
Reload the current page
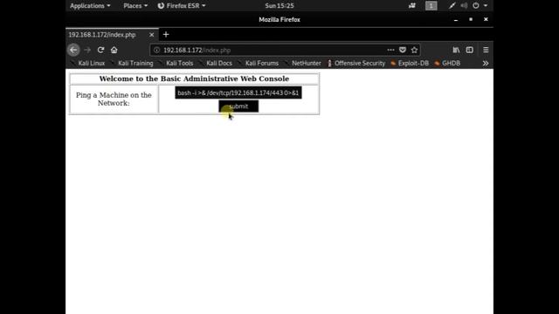coord(101,50)
